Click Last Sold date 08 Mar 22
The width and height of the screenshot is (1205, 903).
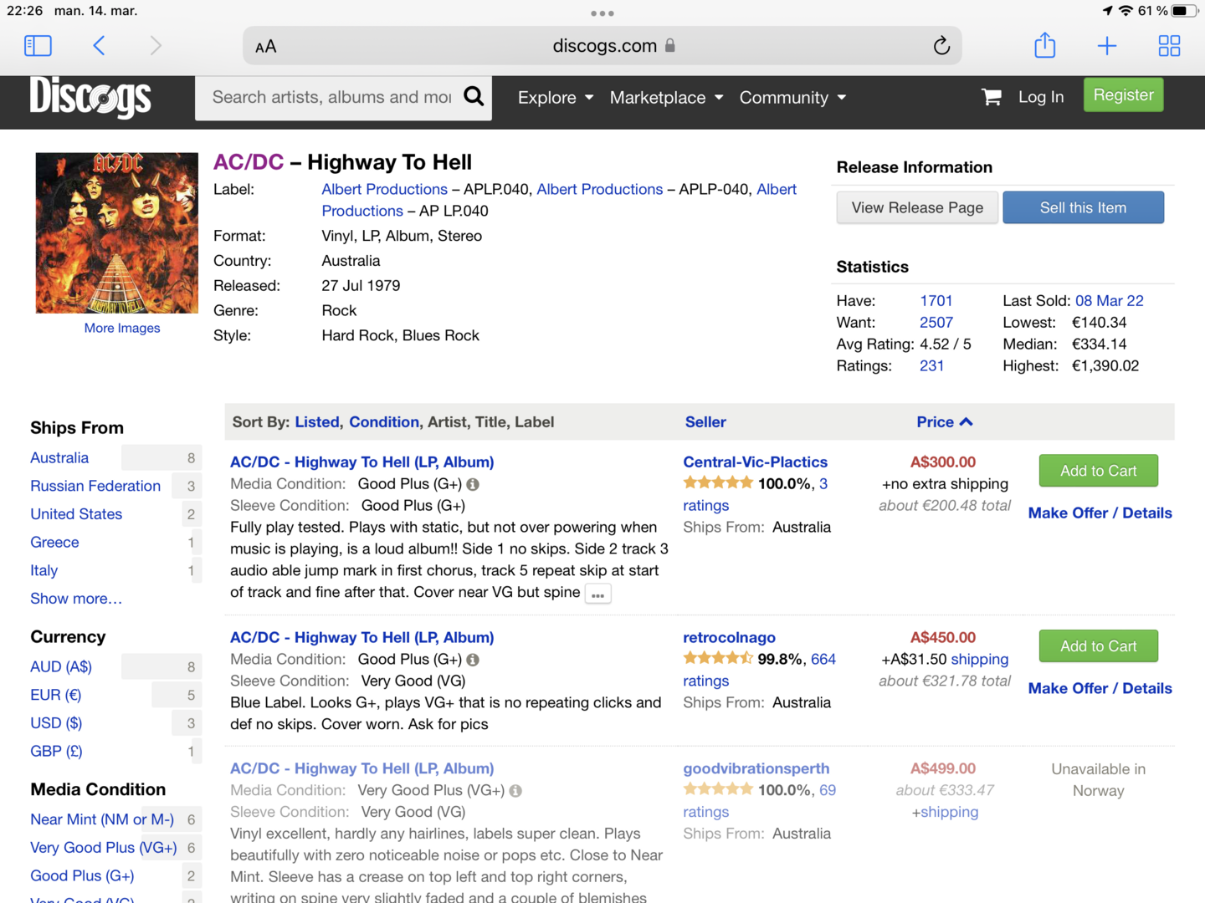click(1110, 301)
